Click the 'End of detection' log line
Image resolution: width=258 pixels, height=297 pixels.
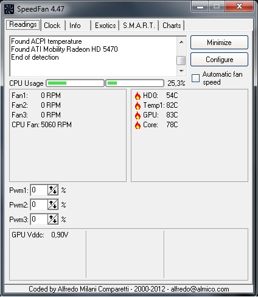pyautogui.click(x=35, y=57)
